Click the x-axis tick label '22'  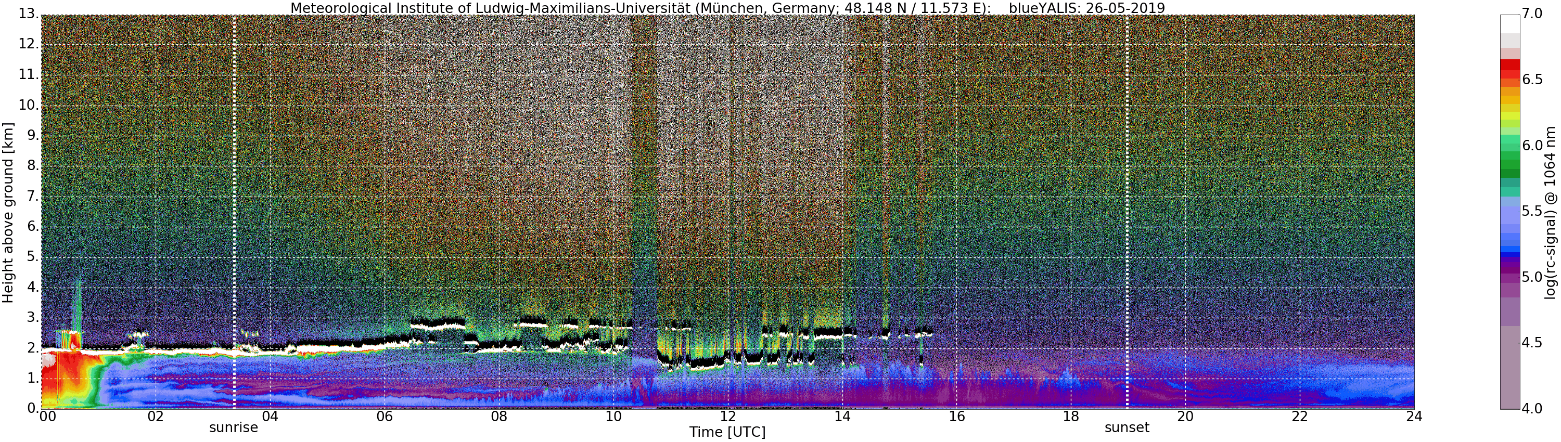[x=1300, y=417]
